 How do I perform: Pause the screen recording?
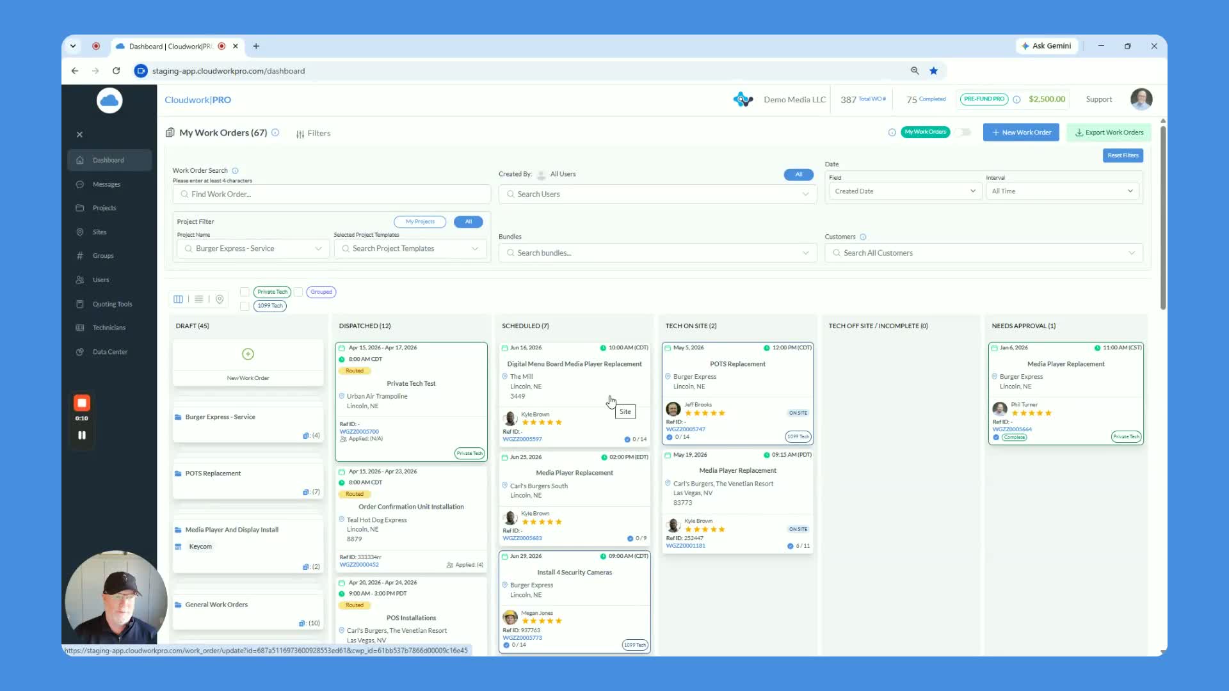click(82, 435)
